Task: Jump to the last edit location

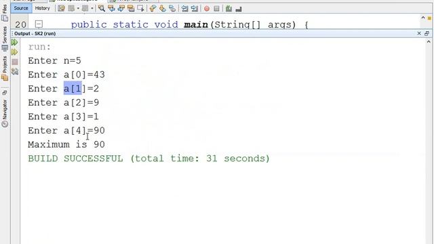Action: click(x=62, y=9)
